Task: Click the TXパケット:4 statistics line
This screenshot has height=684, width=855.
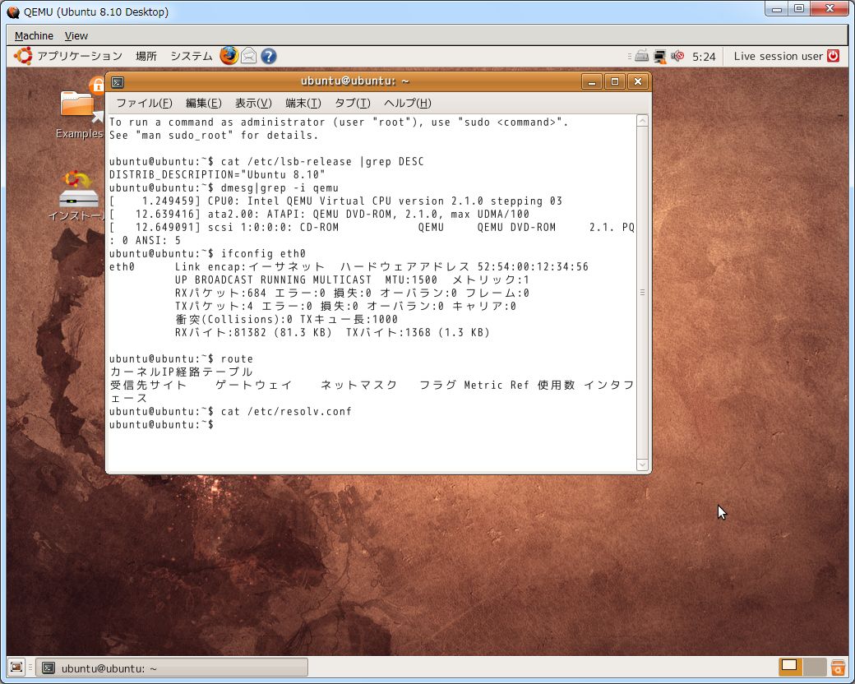Action: 346,306
